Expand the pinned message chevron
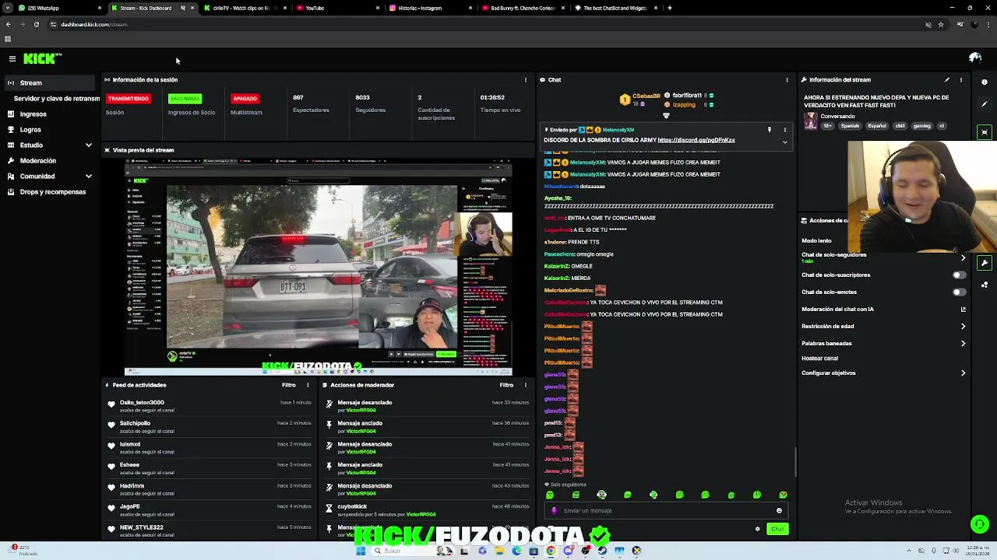Image resolution: width=997 pixels, height=560 pixels. point(784,142)
